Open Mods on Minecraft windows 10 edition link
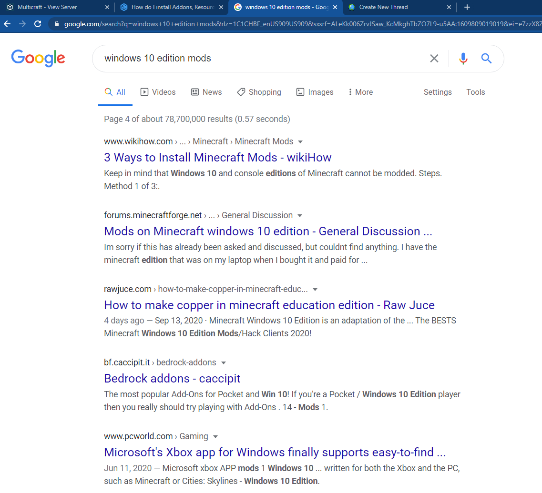 click(x=268, y=231)
